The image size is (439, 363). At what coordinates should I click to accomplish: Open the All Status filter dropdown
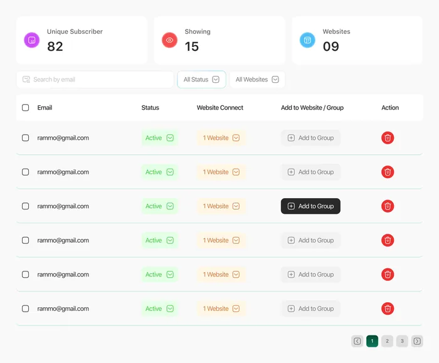click(201, 80)
